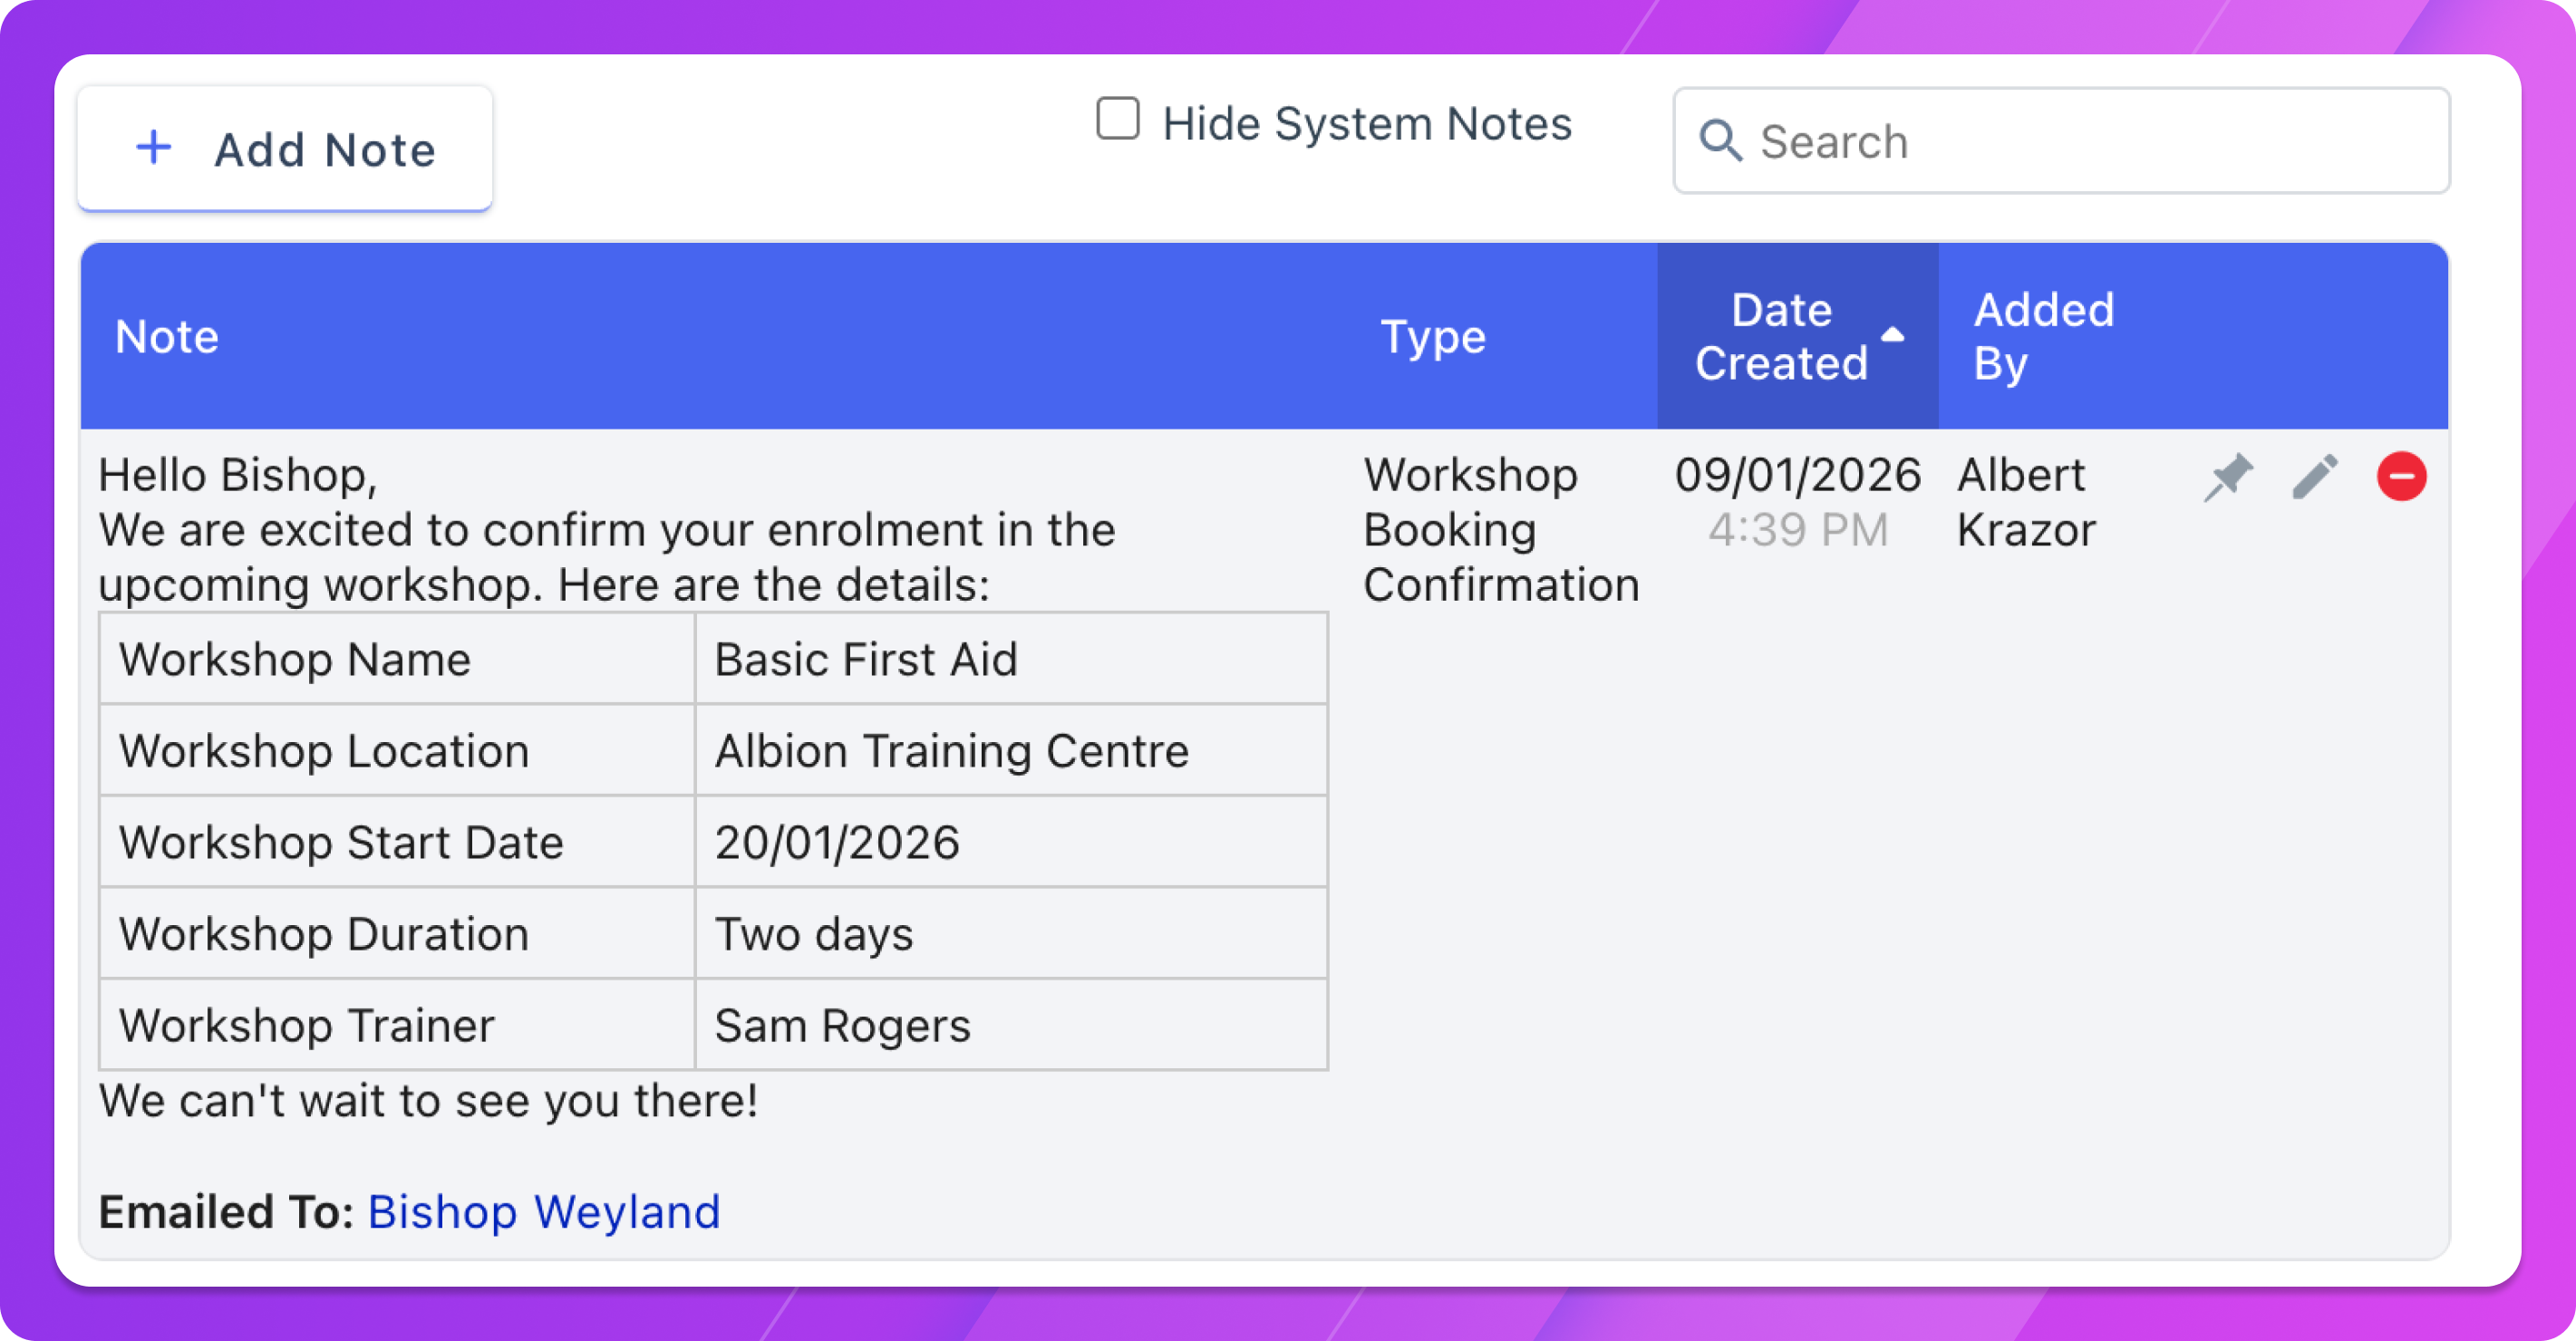This screenshot has width=2576, height=1341.
Task: Click the Workshop Trainer label cell
Action: (x=398, y=1025)
